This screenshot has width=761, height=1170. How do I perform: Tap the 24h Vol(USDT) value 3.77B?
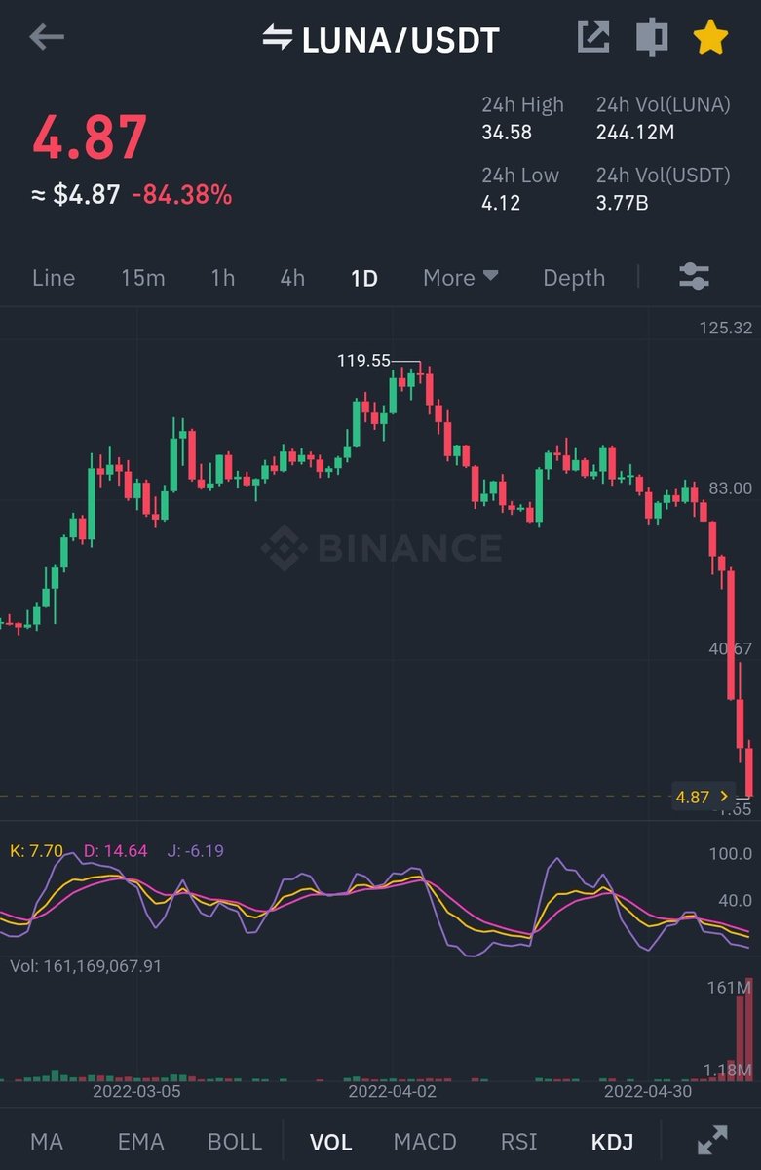pos(623,203)
